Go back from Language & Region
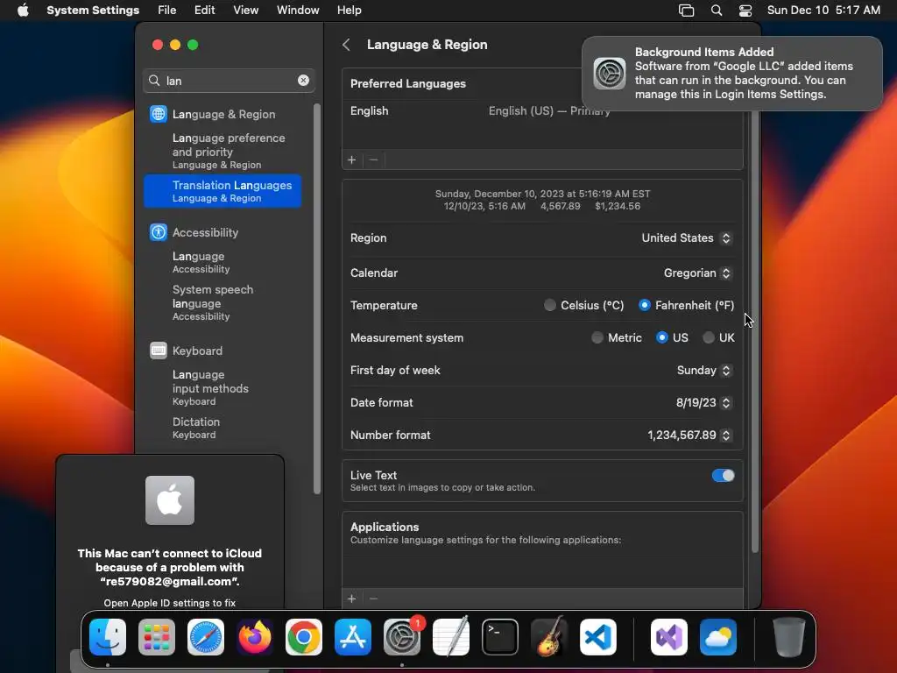897x673 pixels. [346, 45]
